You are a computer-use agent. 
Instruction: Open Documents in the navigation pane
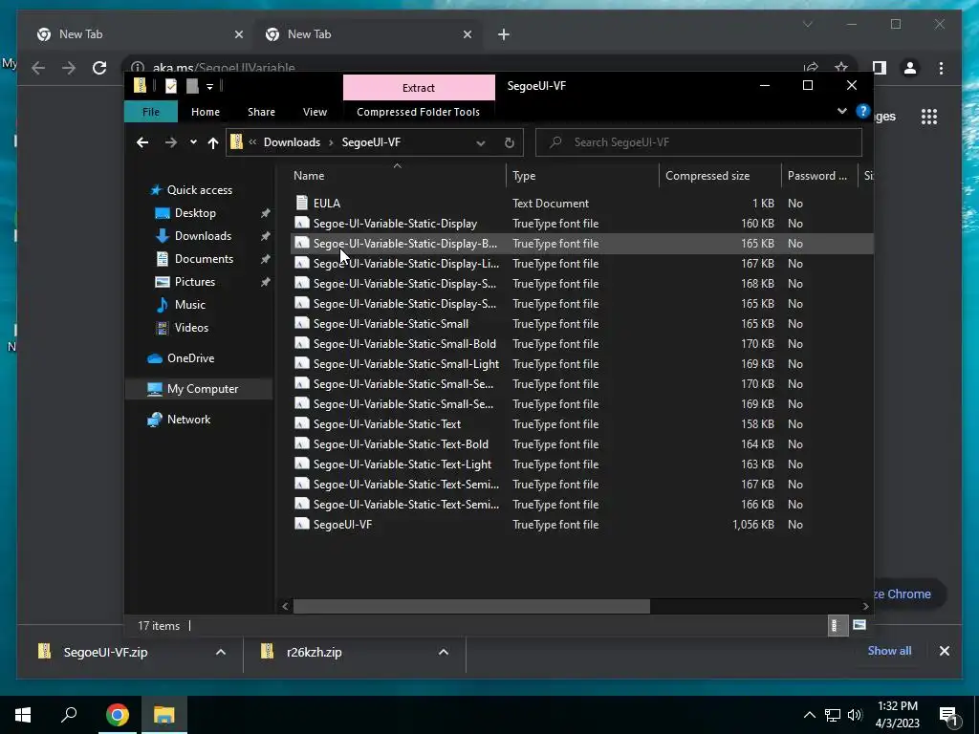click(204, 259)
